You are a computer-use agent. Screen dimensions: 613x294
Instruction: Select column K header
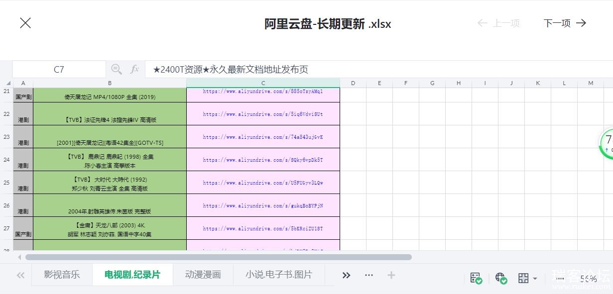[538, 83]
